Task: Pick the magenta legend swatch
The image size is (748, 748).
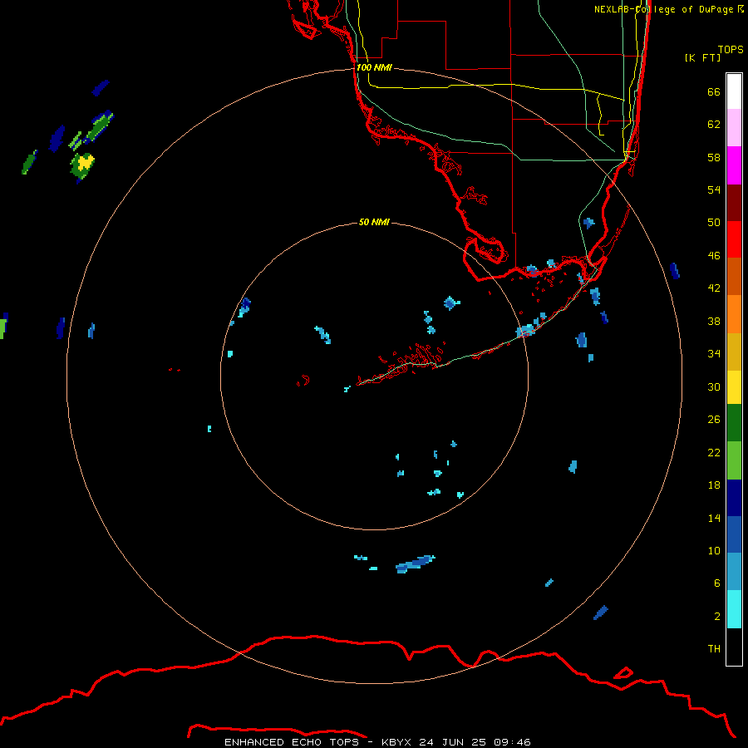Action: click(x=734, y=165)
